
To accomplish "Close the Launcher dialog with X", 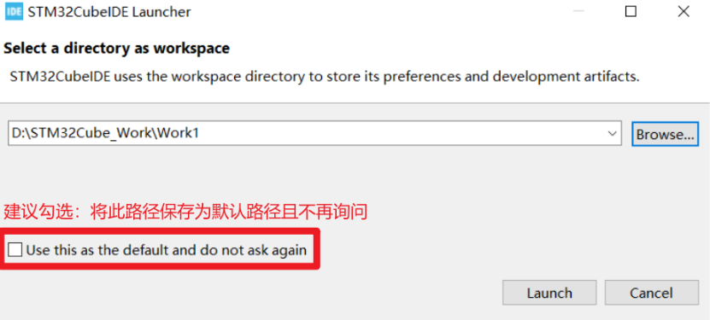I will (x=684, y=11).
